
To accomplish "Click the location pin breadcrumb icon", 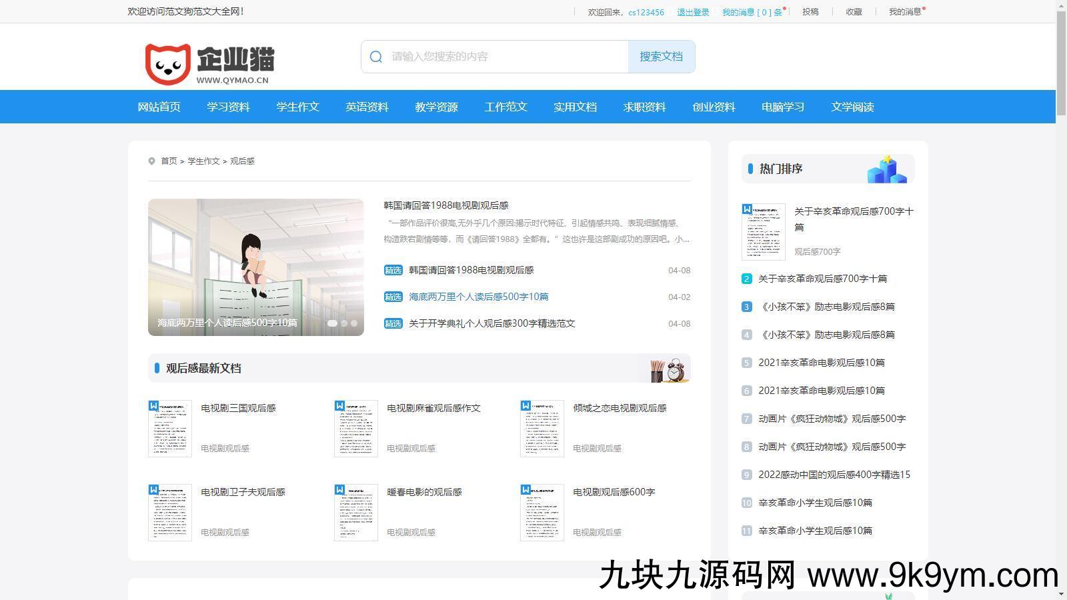I will tap(152, 161).
